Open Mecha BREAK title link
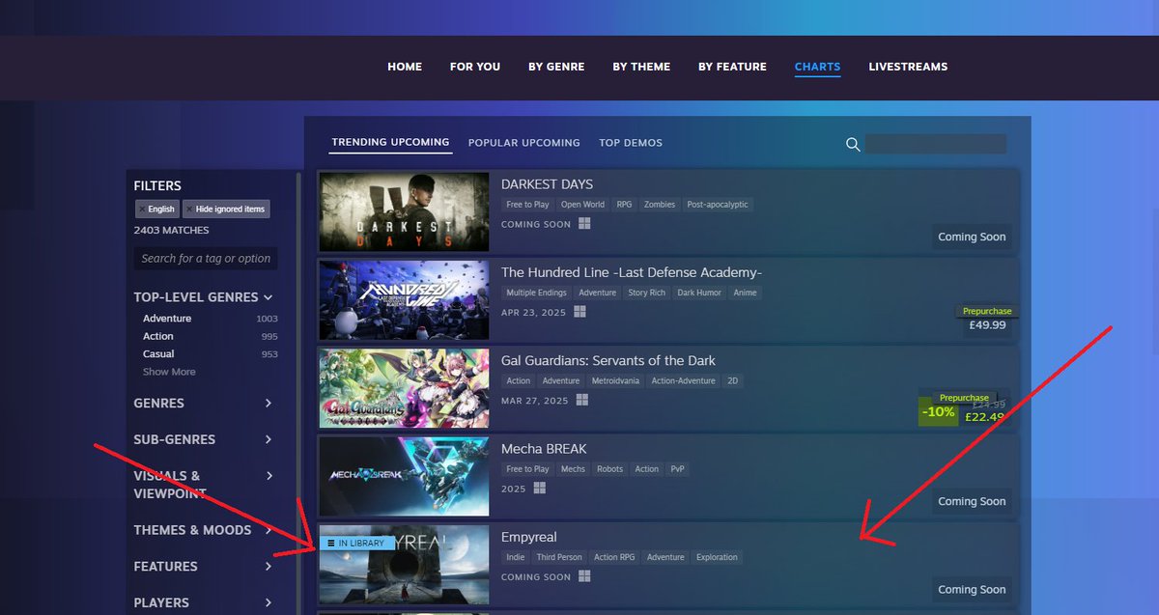Image resolution: width=1159 pixels, height=615 pixels. (x=544, y=449)
